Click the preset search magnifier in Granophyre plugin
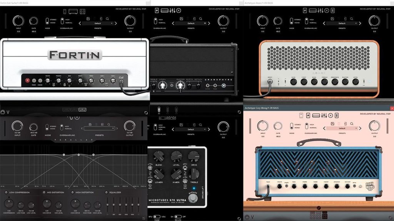The height and width of the screenshot is (221, 394). (x=200, y=18)
